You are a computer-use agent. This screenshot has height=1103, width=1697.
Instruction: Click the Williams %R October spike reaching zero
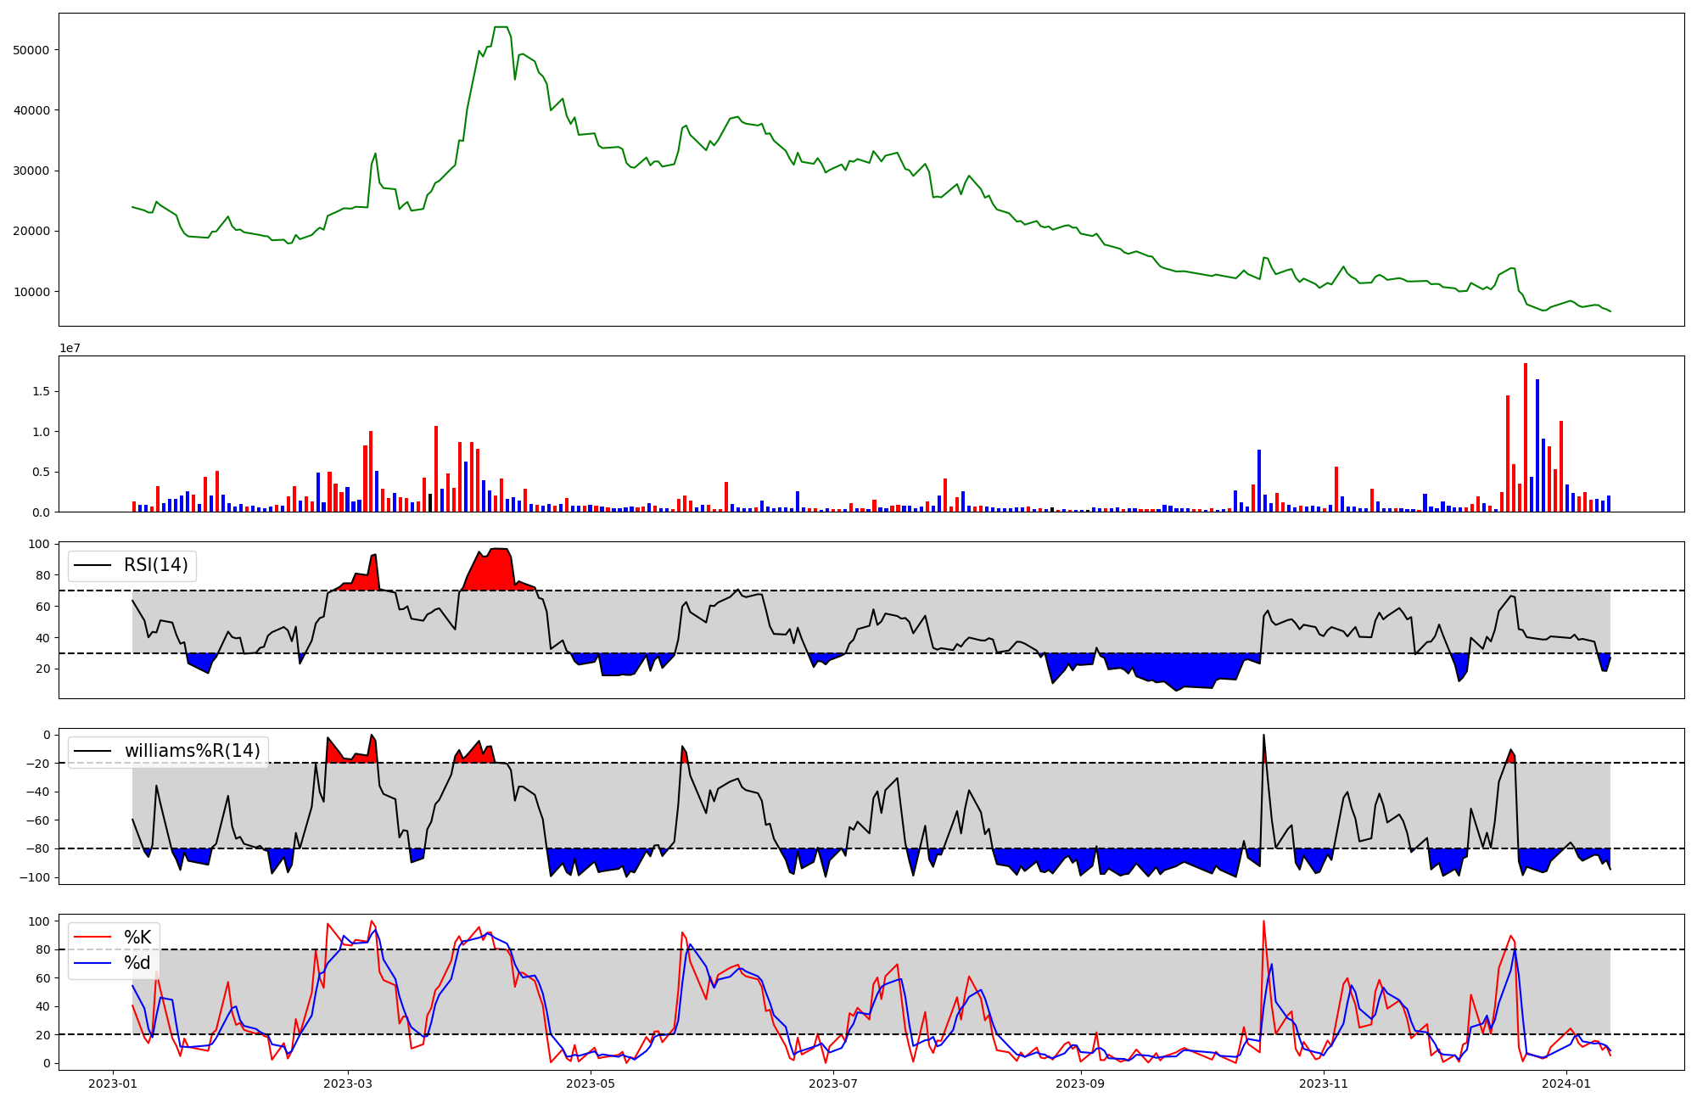(x=1263, y=736)
